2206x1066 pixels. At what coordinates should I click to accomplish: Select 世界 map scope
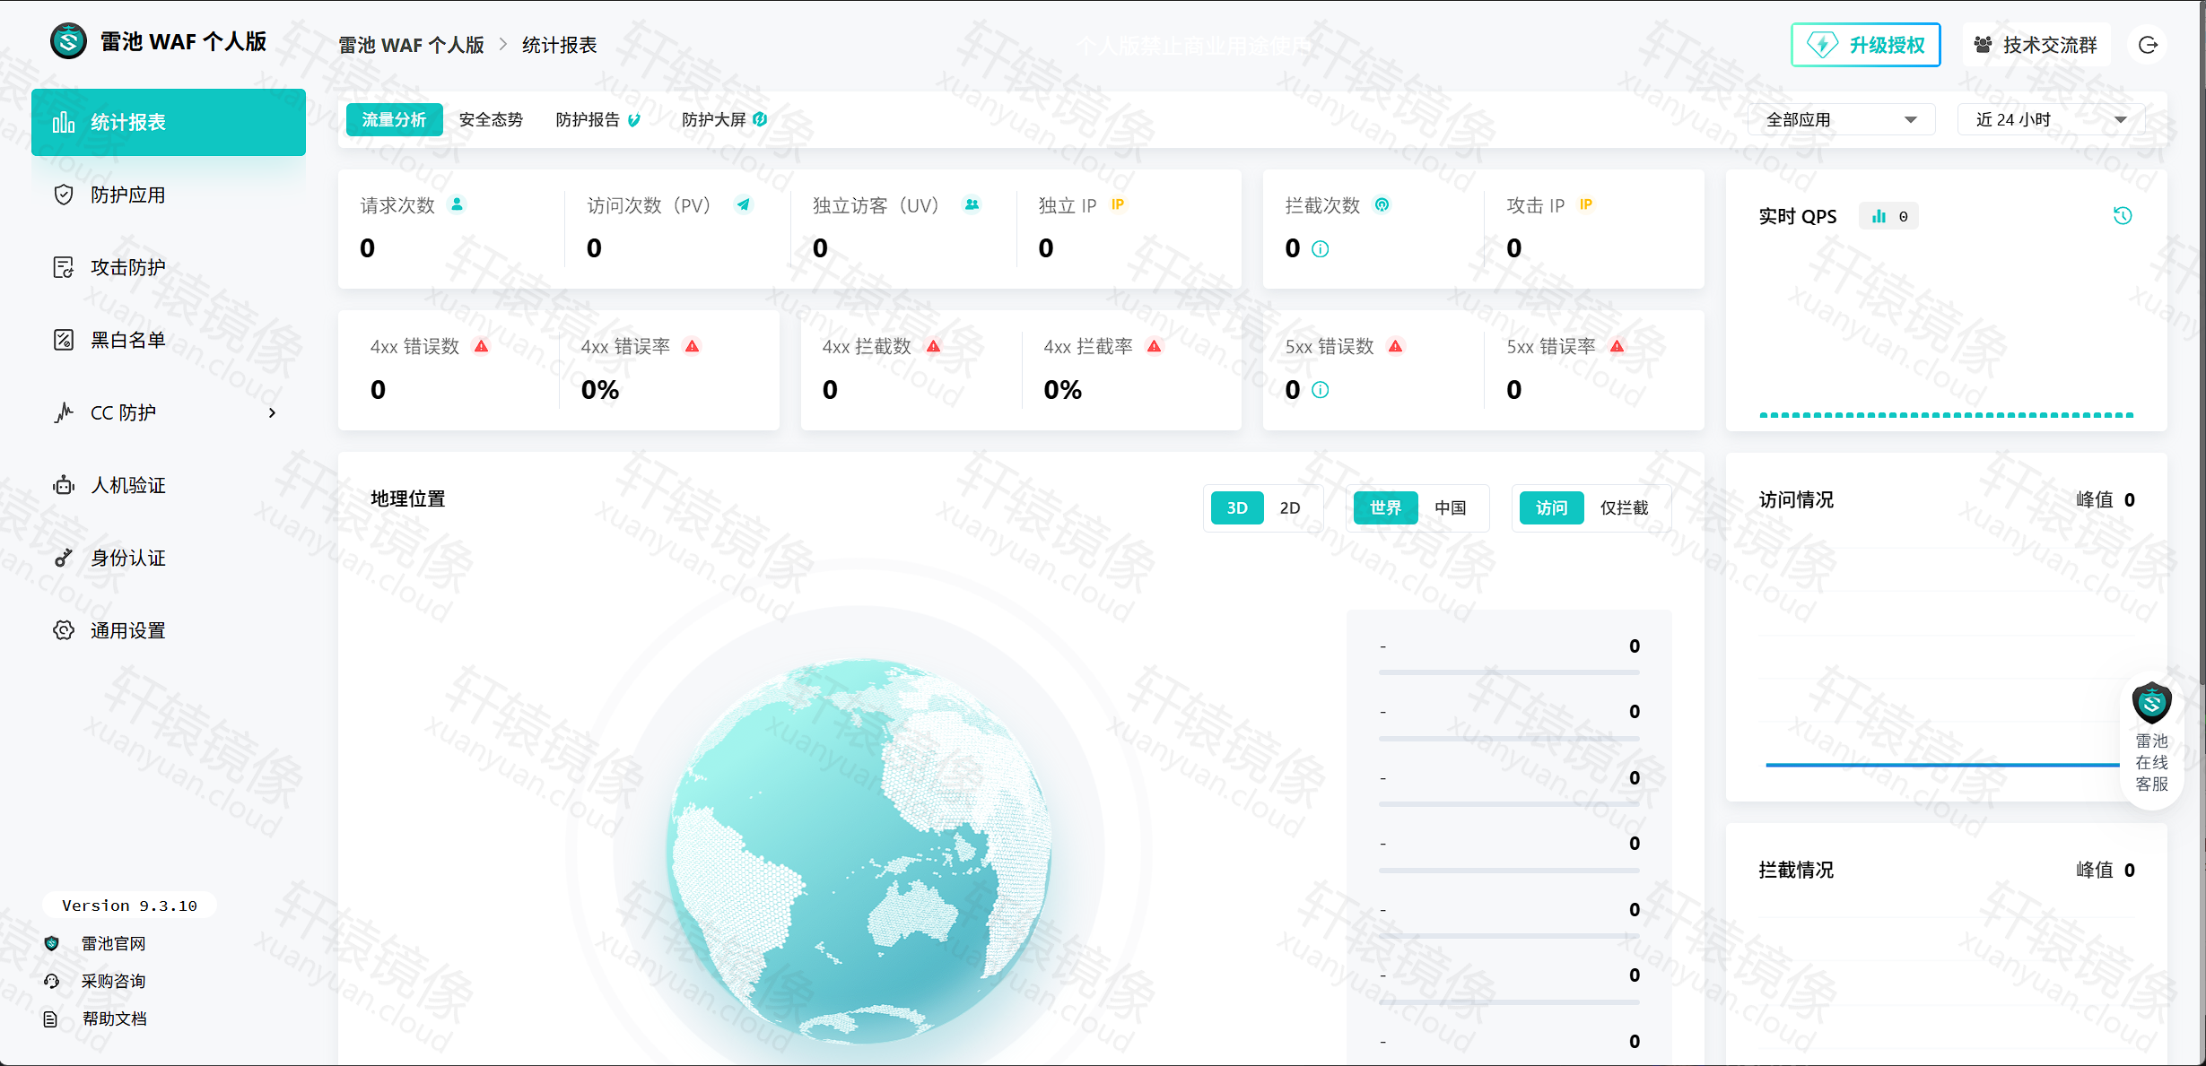point(1385,507)
